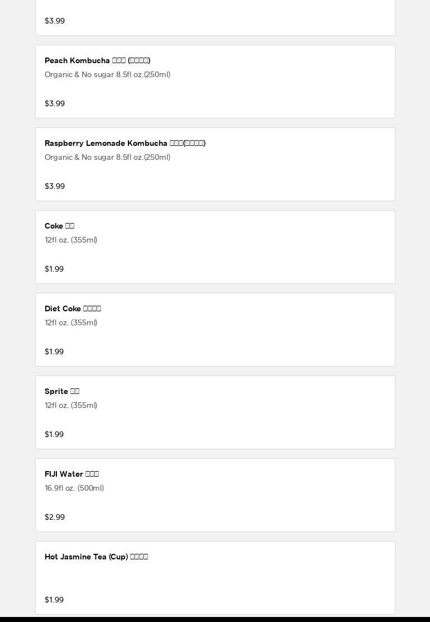The image size is (430, 622).
Task: Click the FIJI Water 16.9fl oz. description
Action: [x=74, y=488]
